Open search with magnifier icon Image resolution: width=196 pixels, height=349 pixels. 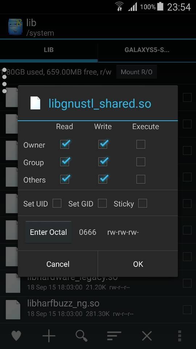click(x=81, y=336)
